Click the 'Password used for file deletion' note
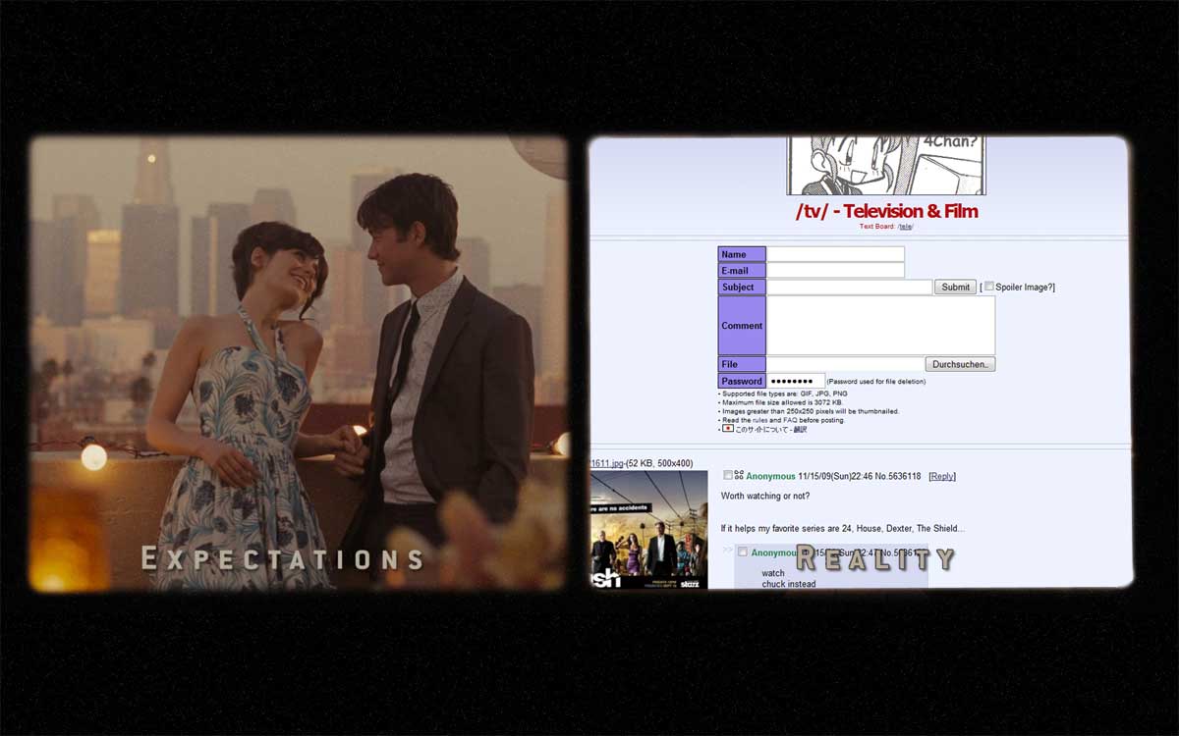 [876, 382]
